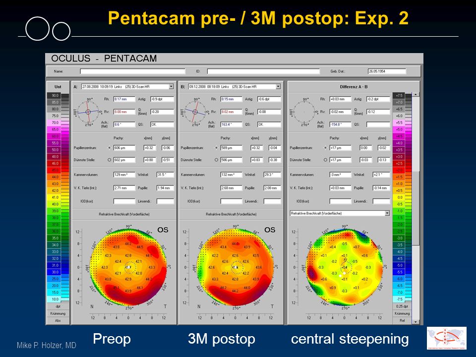Click exam A Kammervolumen field 129 mm³
The width and height of the screenshot is (476, 357).
[124, 175]
